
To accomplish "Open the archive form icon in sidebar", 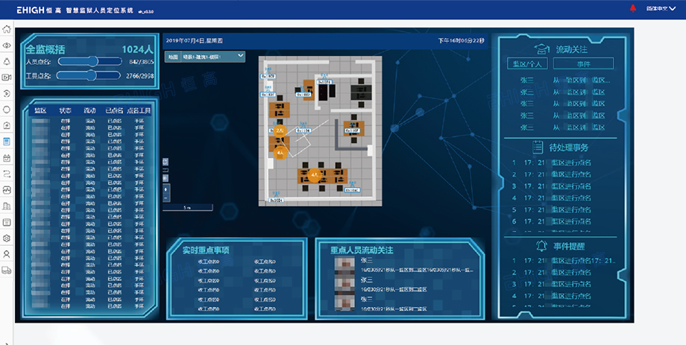I will (7, 222).
